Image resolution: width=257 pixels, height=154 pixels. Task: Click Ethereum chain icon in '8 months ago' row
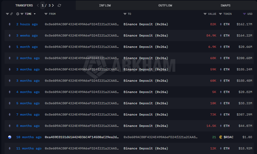point(10,126)
